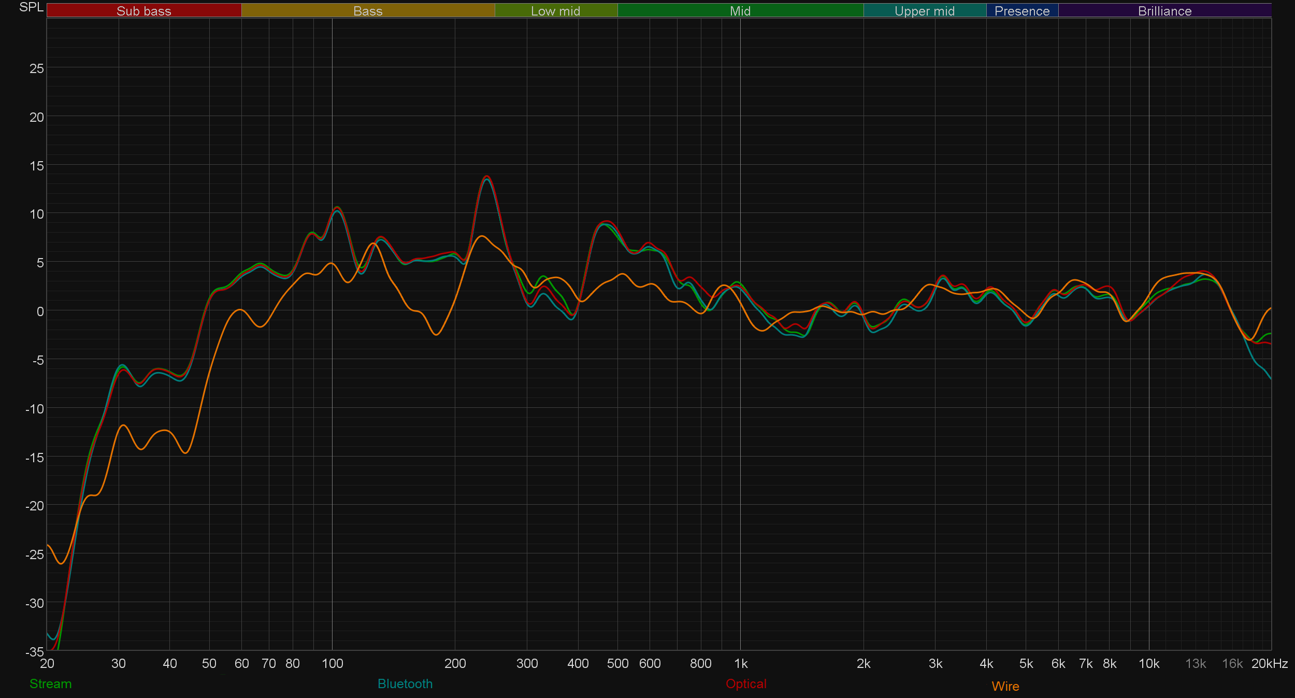Click the SPL axis label

[x=31, y=7]
